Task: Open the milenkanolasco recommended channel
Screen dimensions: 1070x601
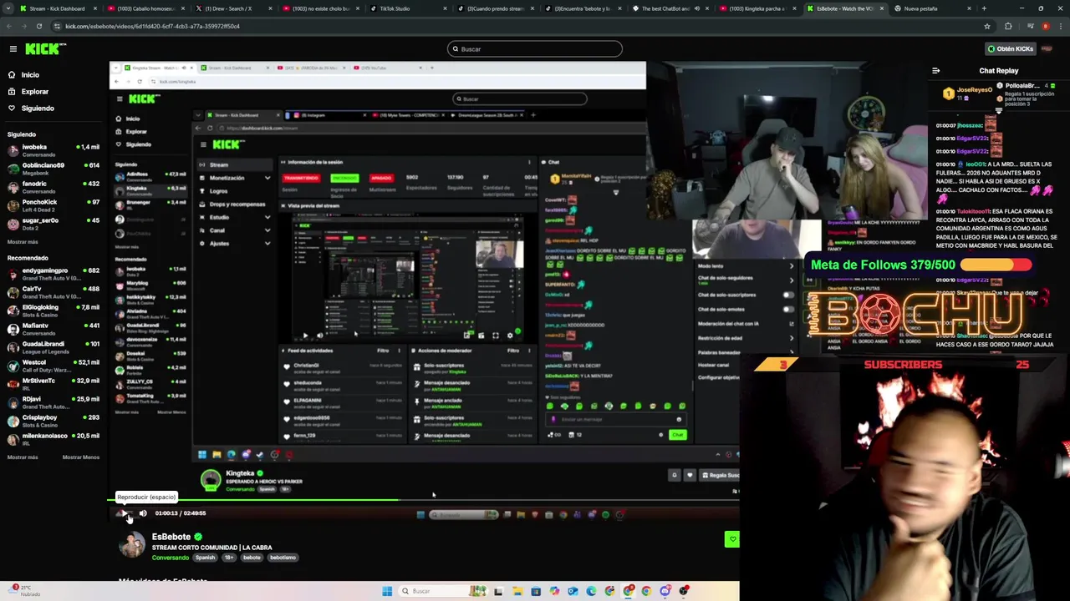Action: click(x=53, y=439)
